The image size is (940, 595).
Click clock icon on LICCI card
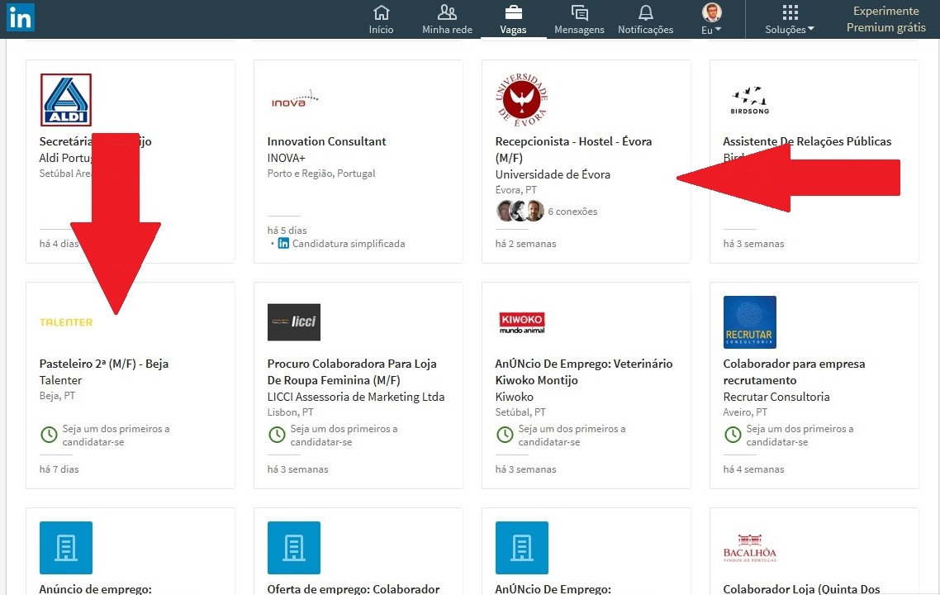277,434
